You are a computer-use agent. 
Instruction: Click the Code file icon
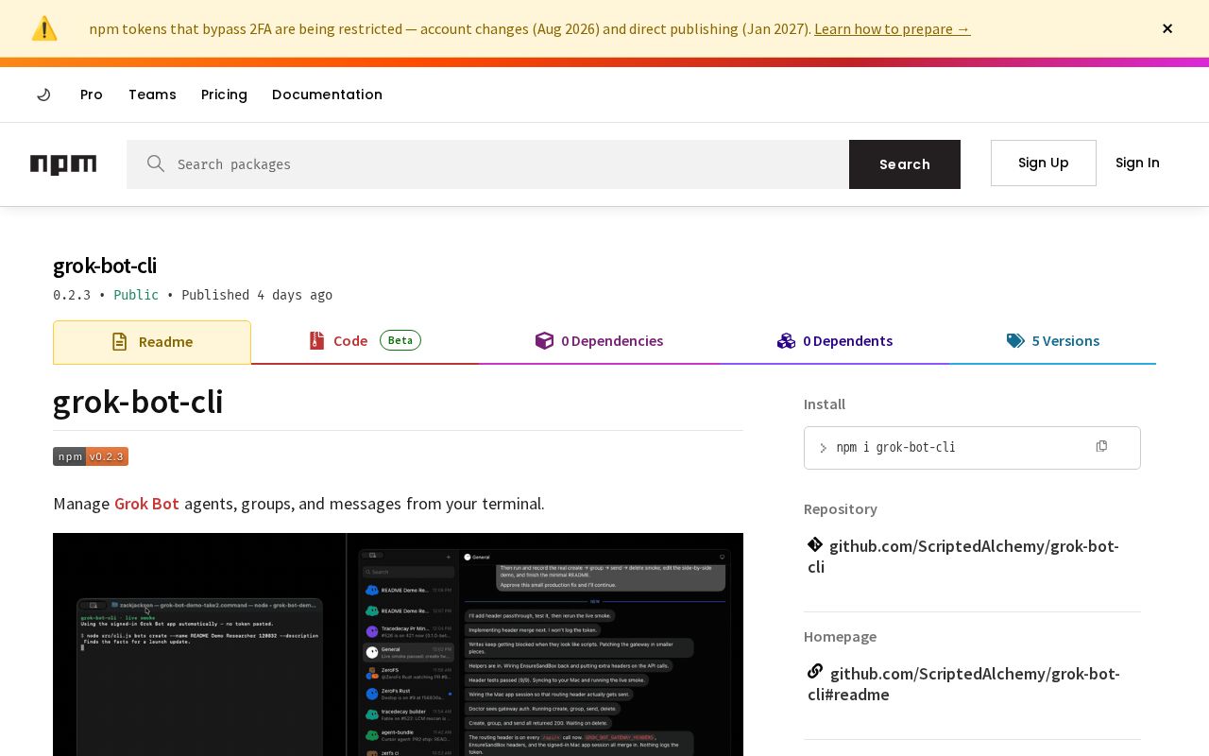point(316,340)
